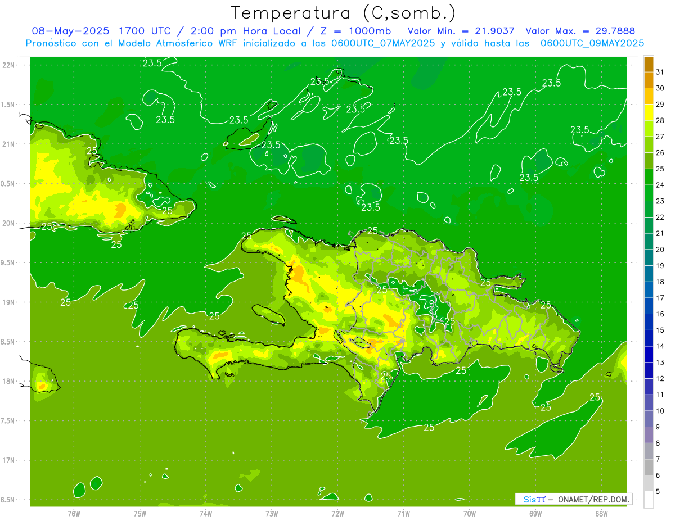This screenshot has width=675, height=521.
Task: Click the "76W" longitude axis label
Action: click(x=74, y=513)
